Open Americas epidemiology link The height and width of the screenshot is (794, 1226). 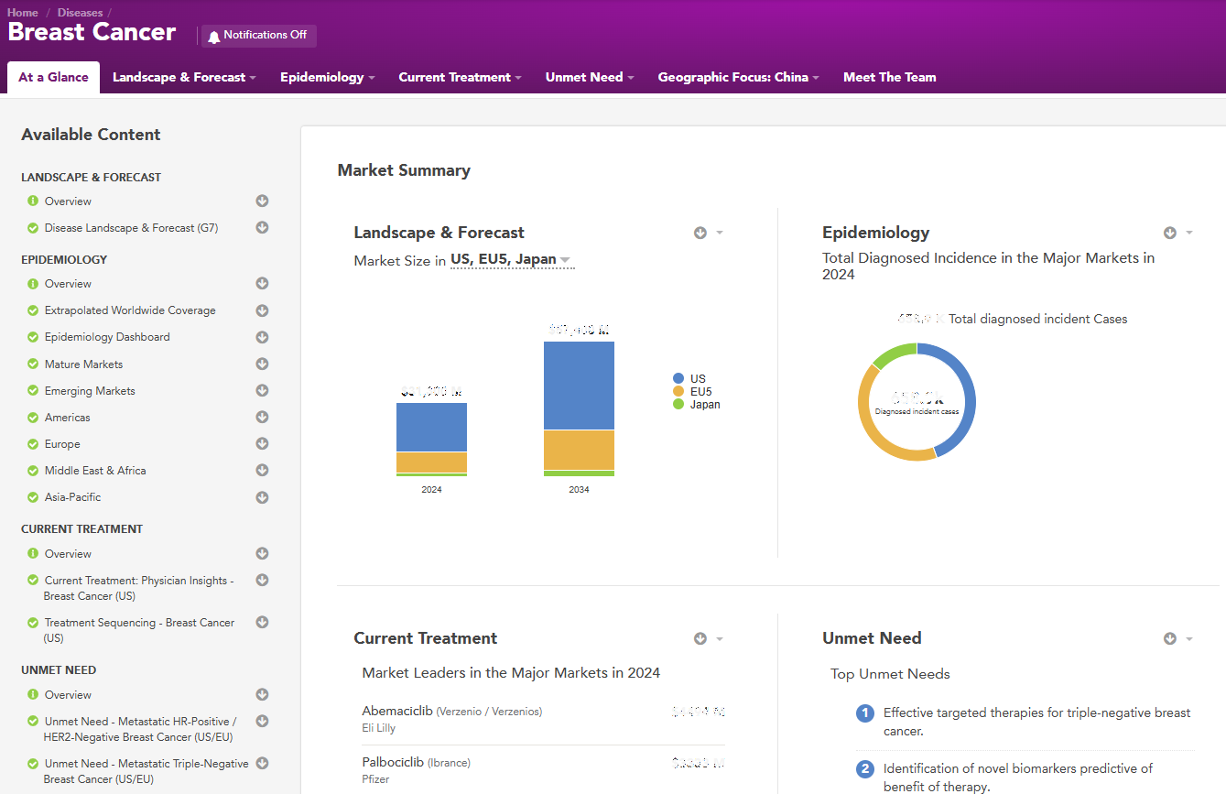tap(68, 418)
